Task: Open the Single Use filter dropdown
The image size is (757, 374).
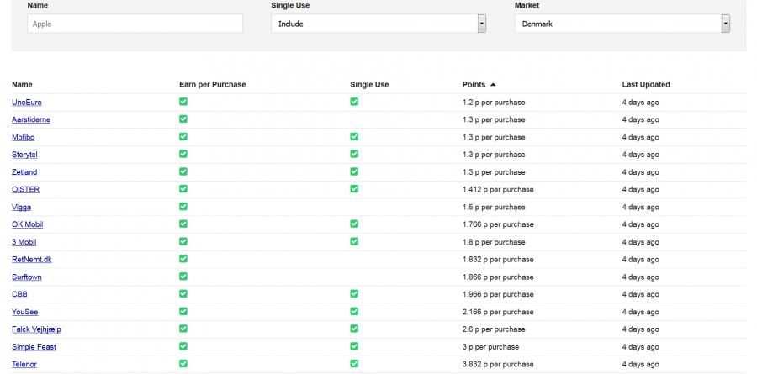Action: [378, 24]
